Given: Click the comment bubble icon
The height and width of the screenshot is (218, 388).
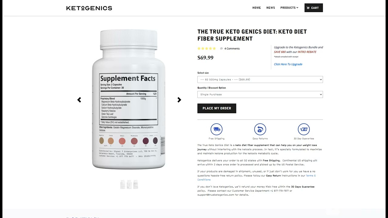Looking at the screenshot, I should coord(222,48).
